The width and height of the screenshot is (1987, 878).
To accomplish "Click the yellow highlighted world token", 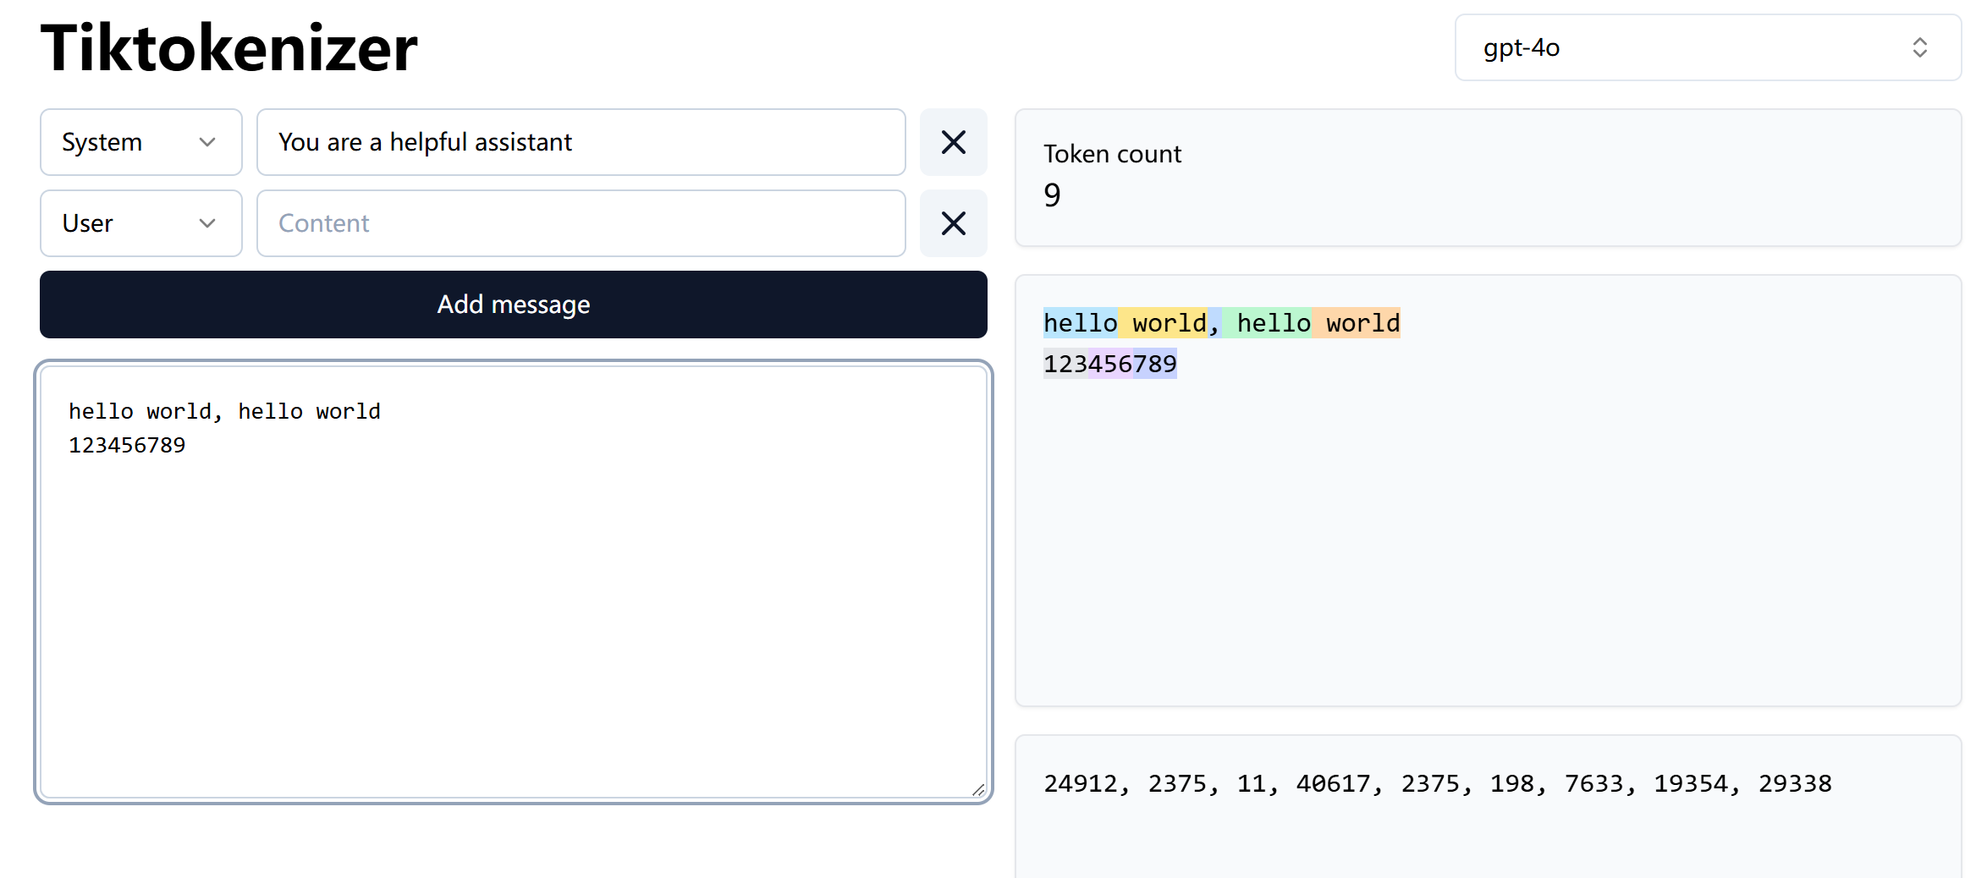I will (x=1163, y=323).
